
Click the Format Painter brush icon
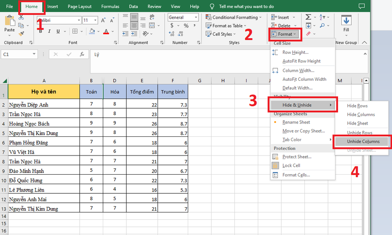[x=21, y=33]
